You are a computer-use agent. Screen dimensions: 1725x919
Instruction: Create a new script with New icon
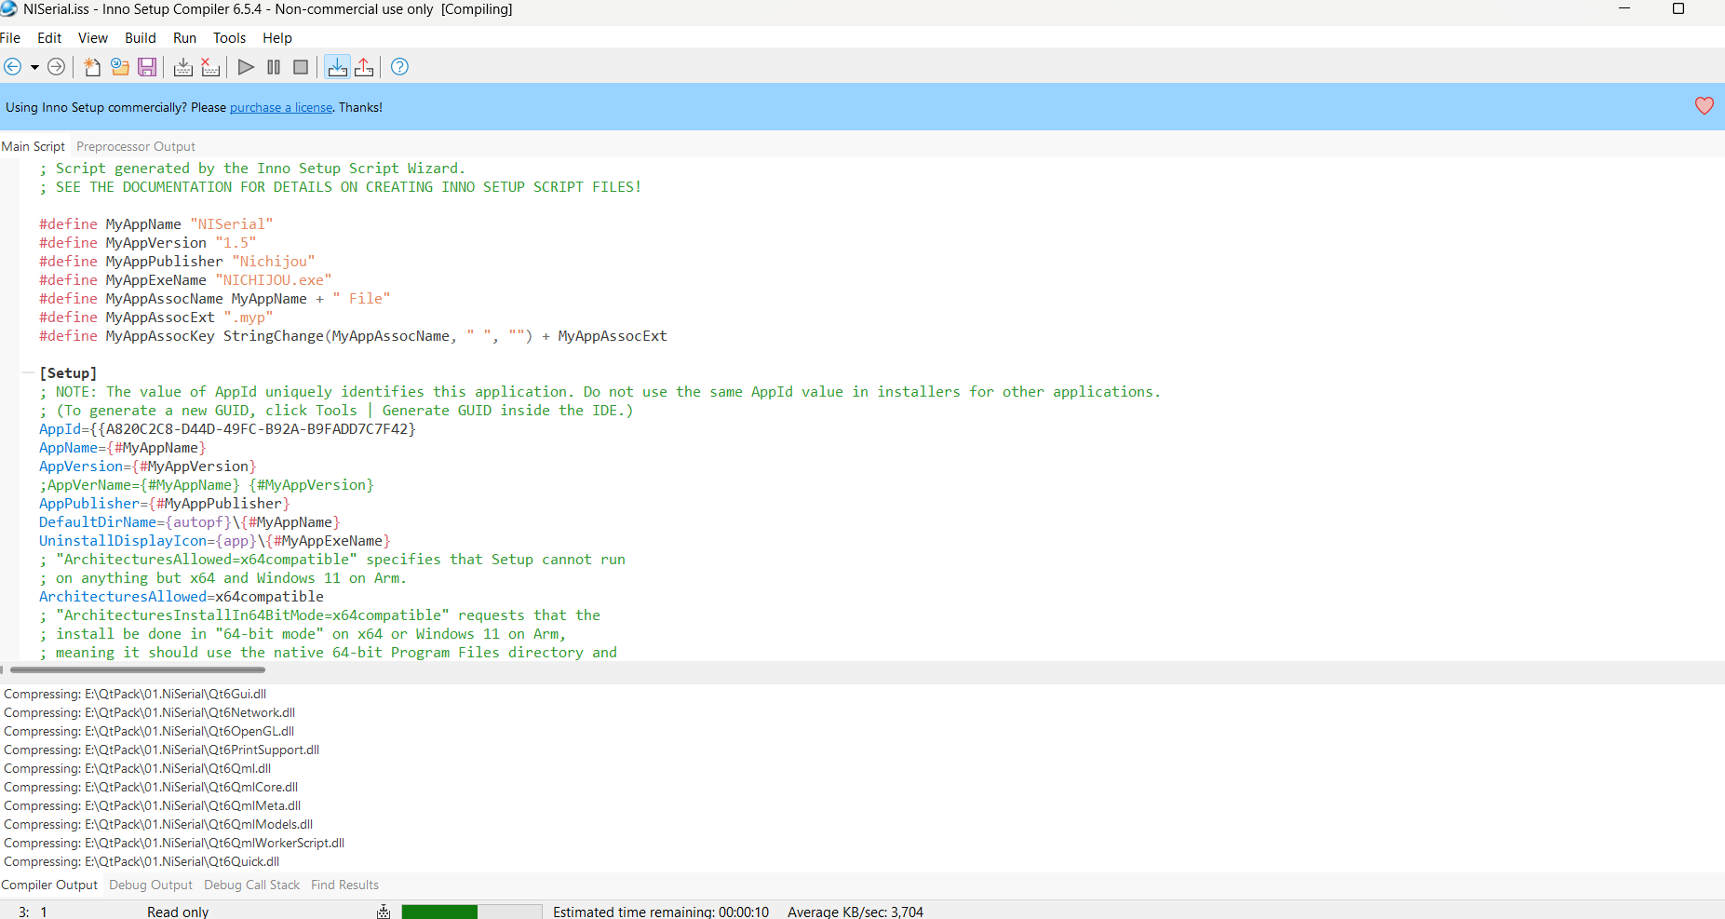(x=92, y=67)
